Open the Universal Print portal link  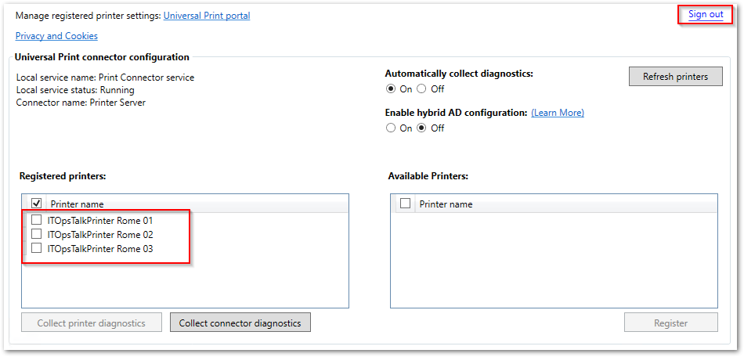pos(207,16)
